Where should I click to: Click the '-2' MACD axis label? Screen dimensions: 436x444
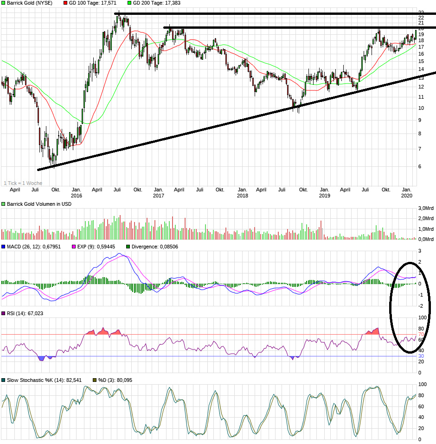point(421,306)
